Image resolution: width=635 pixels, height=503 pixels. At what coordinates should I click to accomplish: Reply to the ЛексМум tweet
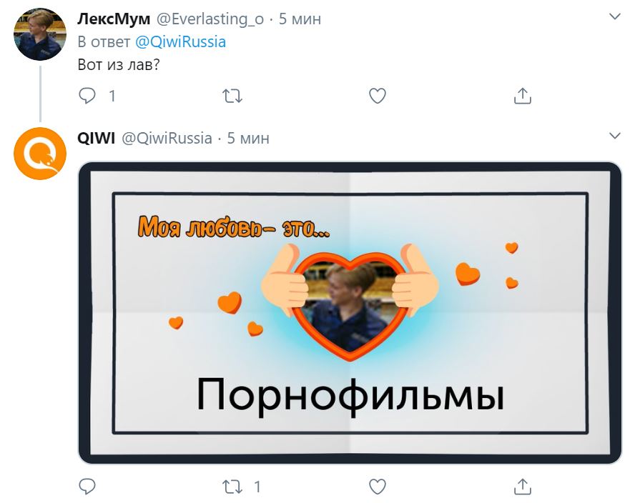pos(87,96)
